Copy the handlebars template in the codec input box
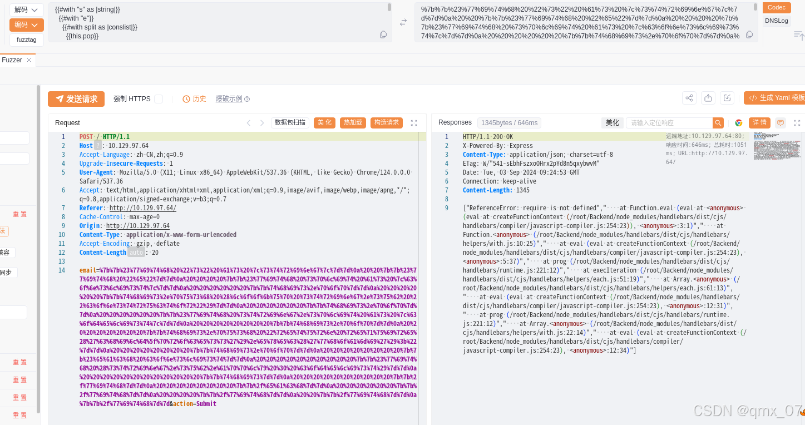The image size is (805, 425). coord(383,34)
